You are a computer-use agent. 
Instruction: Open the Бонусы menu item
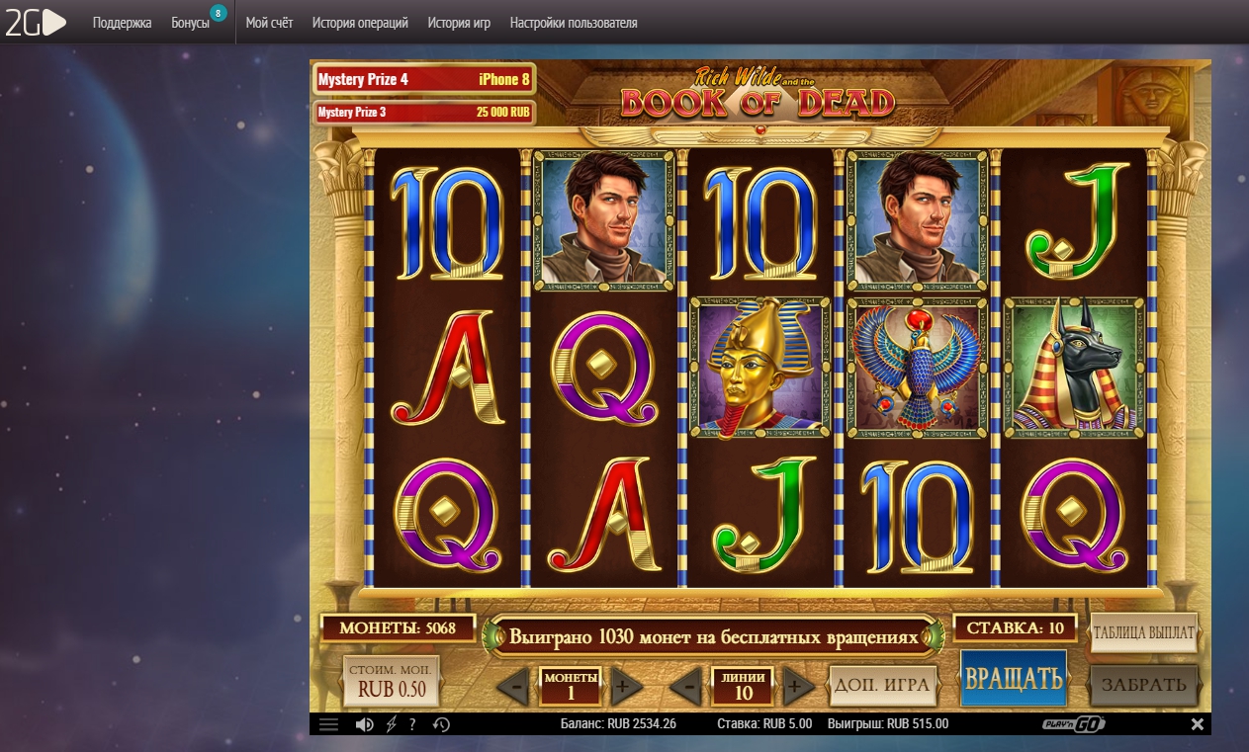click(190, 23)
